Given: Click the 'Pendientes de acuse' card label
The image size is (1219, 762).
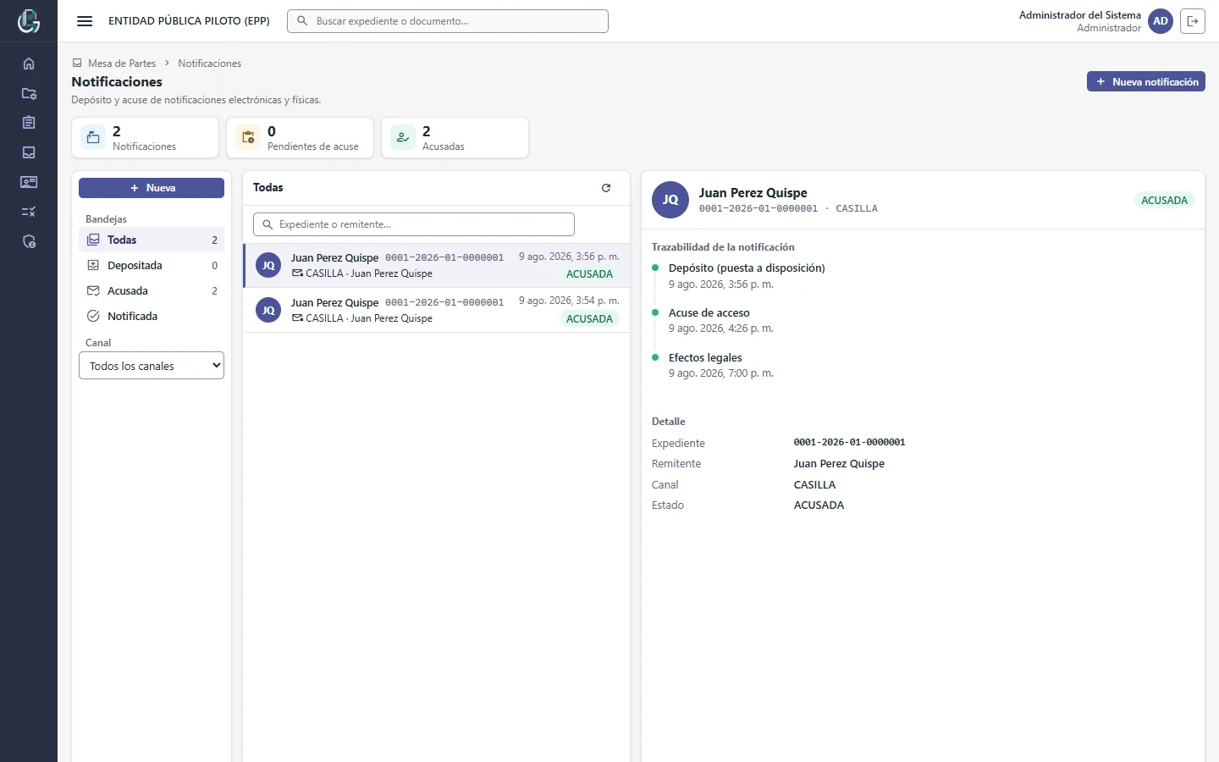Looking at the screenshot, I should click(x=313, y=146).
